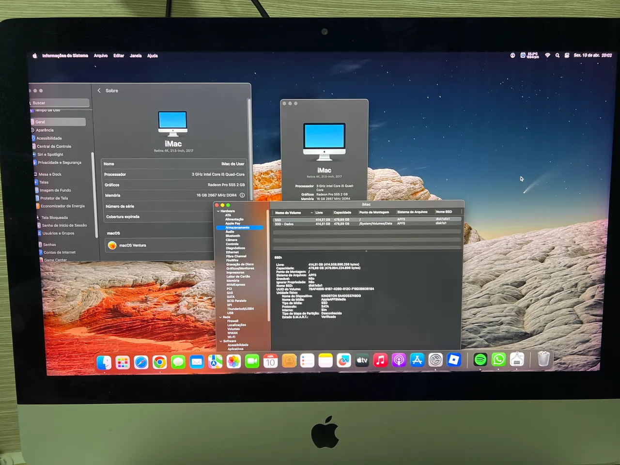Screen dimensions: 620x465
Task: Open Spotlight search in the menu bar
Action: click(558, 55)
